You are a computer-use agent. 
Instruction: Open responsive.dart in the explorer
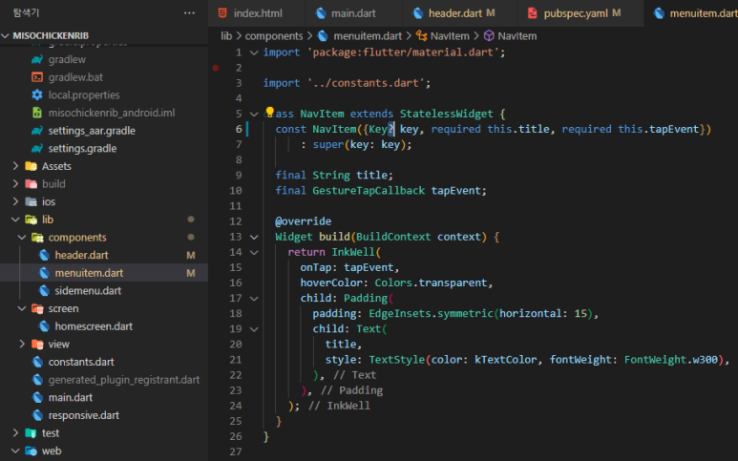point(83,415)
